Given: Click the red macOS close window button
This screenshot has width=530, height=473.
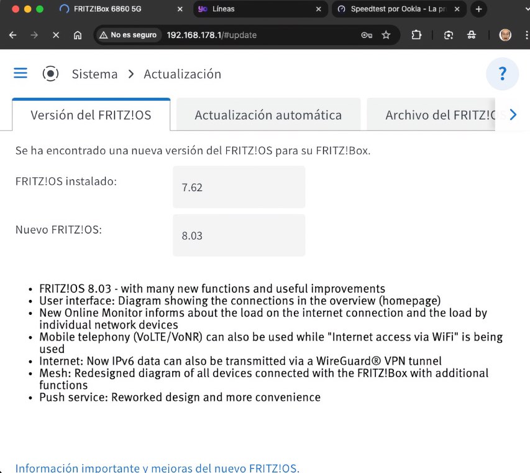Looking at the screenshot, I should click(16, 9).
